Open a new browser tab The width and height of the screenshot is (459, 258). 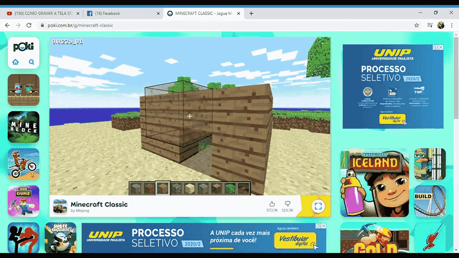(251, 13)
